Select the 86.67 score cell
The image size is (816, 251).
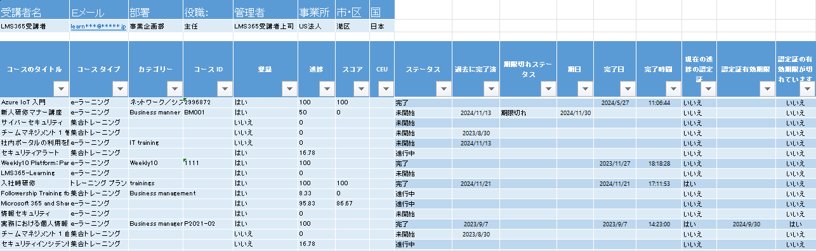(352, 203)
